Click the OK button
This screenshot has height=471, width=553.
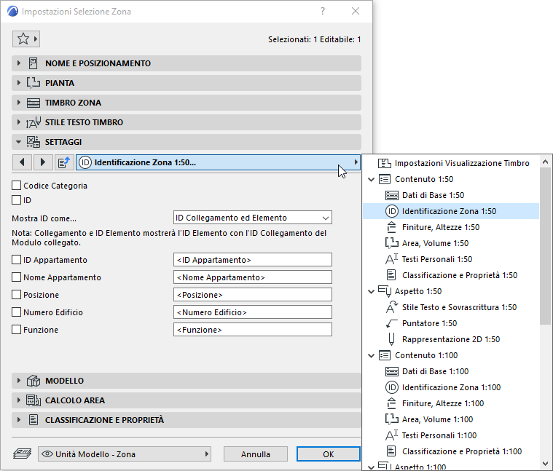329,454
